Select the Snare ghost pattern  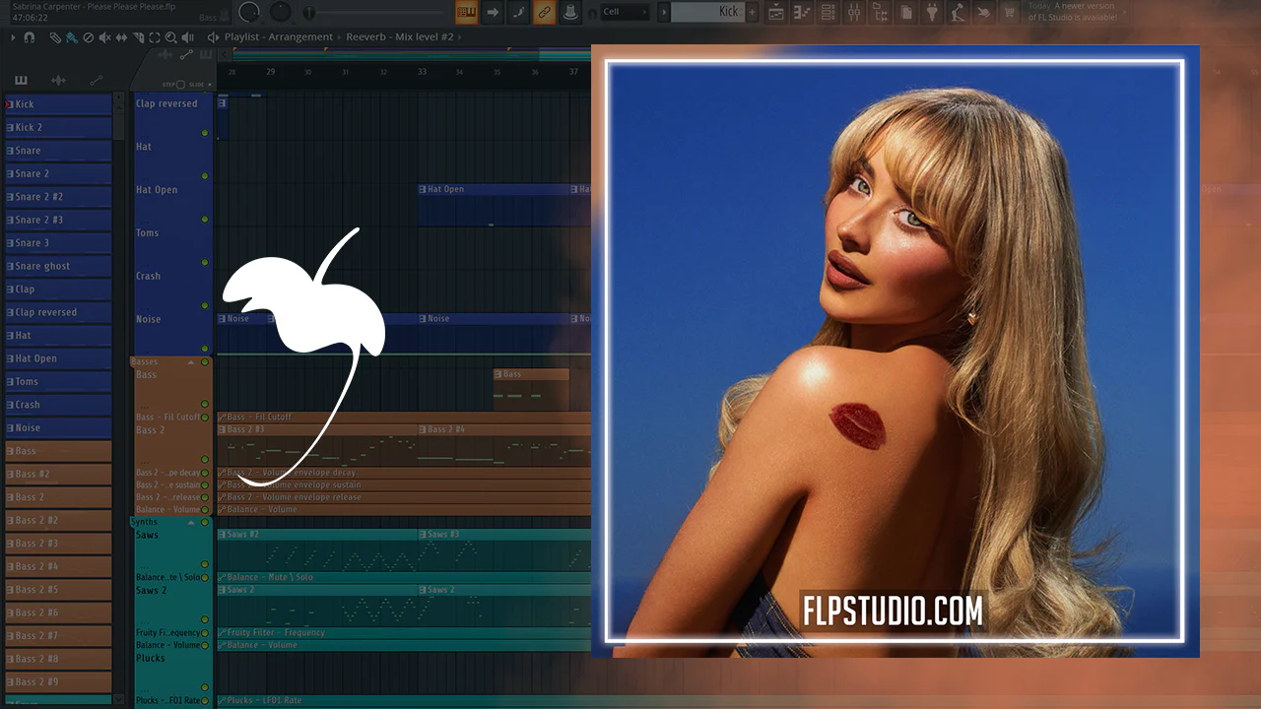pos(58,266)
